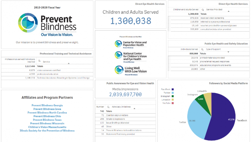The height and width of the screenshot is (142, 251).
Task: Click the 'Followers by Social Media Platform' chart title
Action: (x=228, y=83)
